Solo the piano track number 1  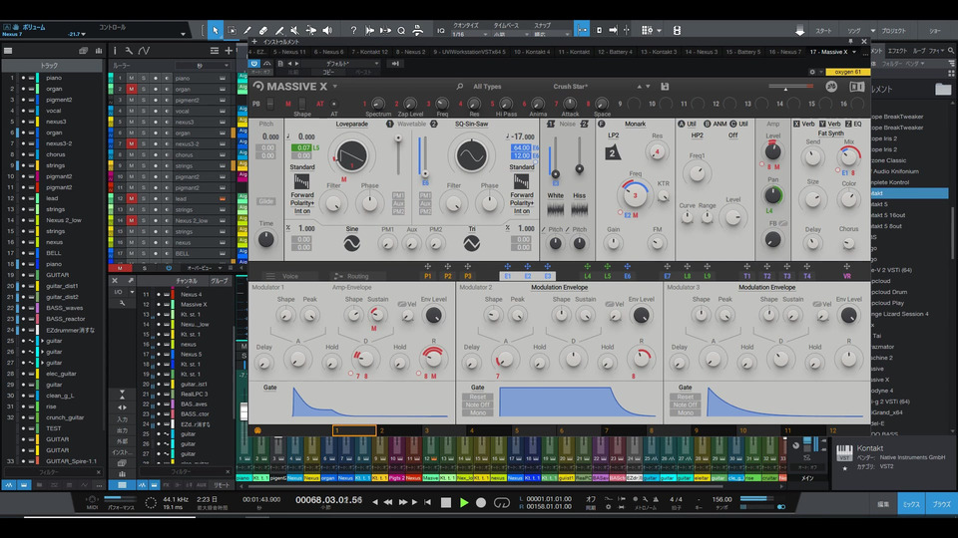click(x=144, y=78)
